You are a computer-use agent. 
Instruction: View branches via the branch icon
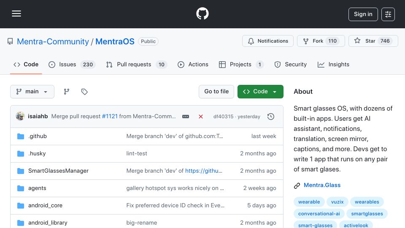[66, 92]
